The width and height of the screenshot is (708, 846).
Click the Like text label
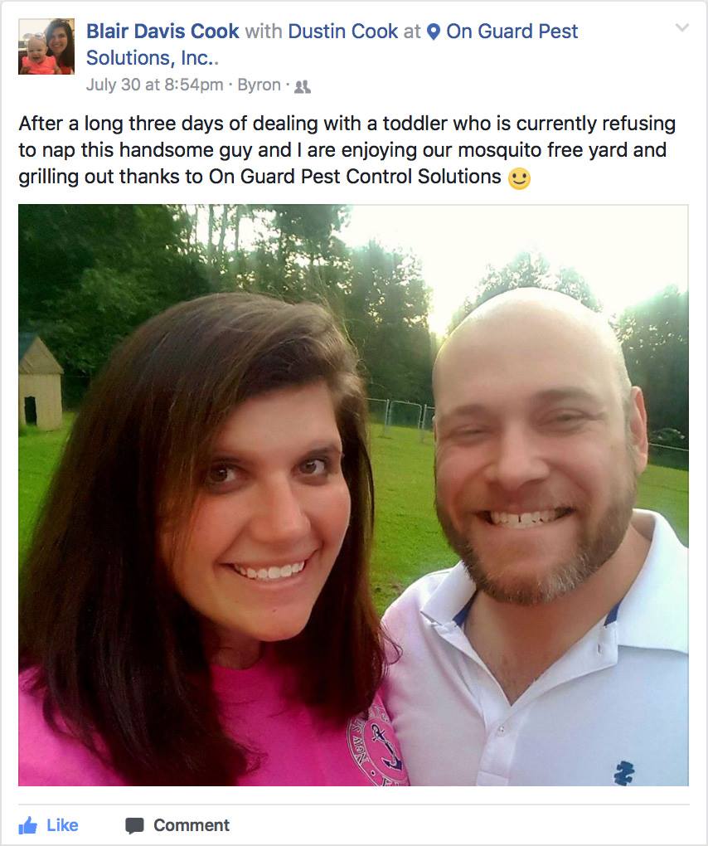pyautogui.click(x=62, y=825)
